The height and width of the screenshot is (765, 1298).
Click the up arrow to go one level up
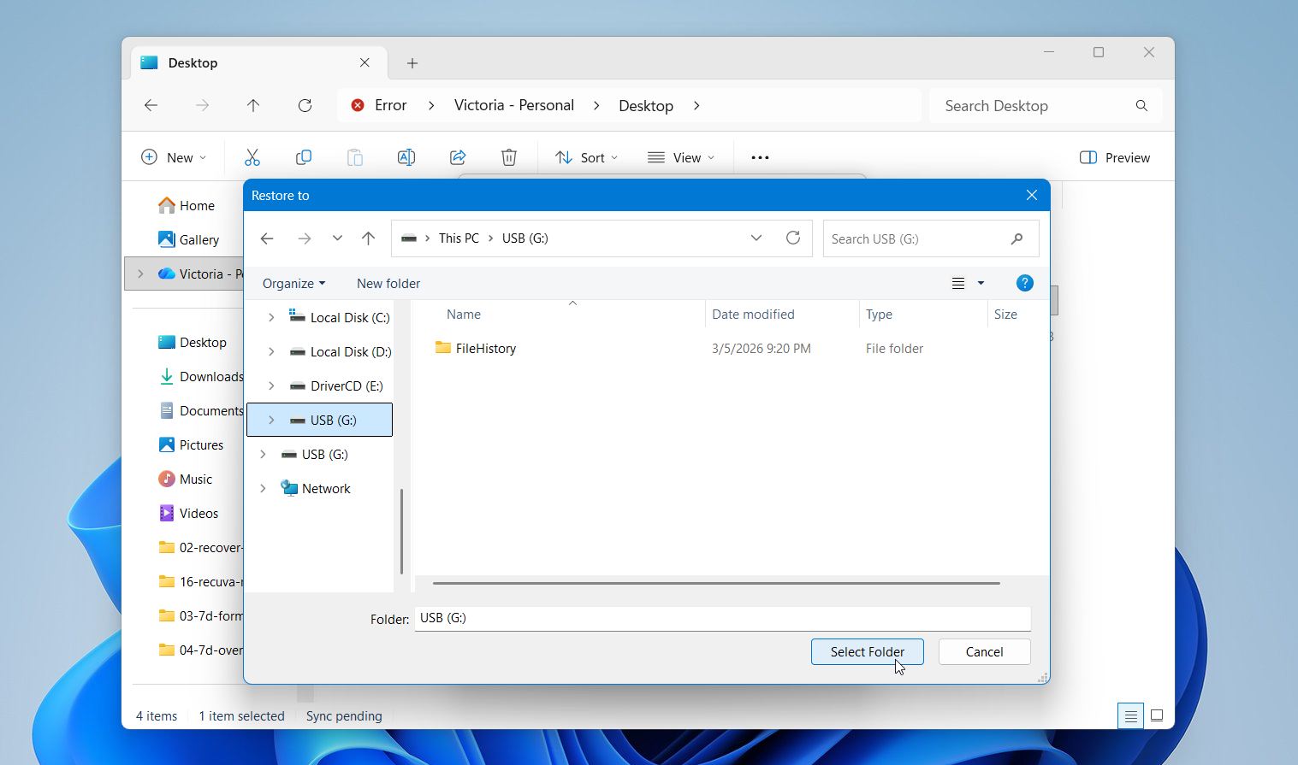click(368, 238)
